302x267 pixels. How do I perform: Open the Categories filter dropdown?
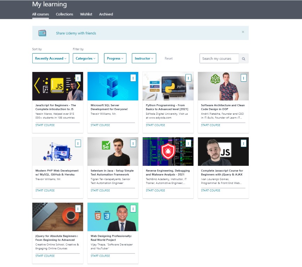86,58
